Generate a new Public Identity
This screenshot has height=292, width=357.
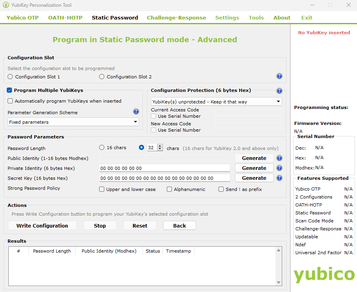click(254, 158)
